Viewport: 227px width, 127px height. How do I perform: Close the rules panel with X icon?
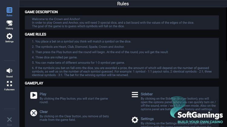pos(9,119)
